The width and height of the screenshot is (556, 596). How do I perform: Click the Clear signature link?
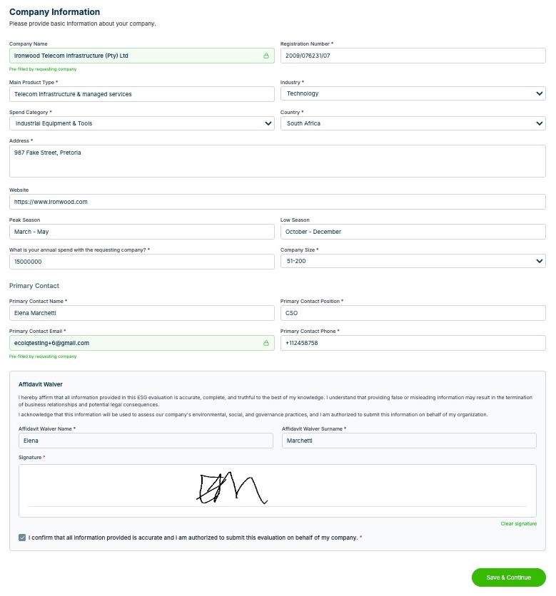tap(518, 524)
